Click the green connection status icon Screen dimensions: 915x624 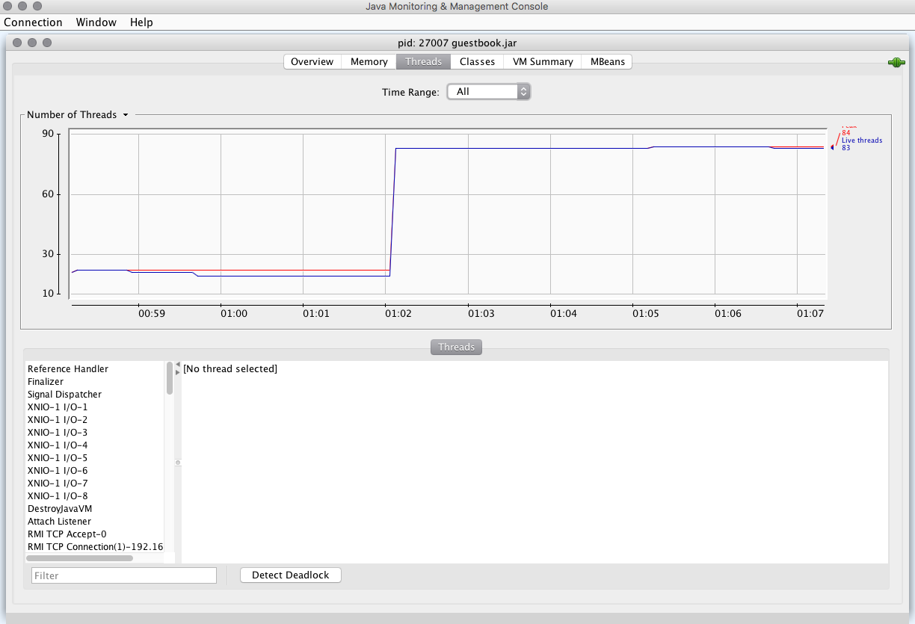click(896, 63)
